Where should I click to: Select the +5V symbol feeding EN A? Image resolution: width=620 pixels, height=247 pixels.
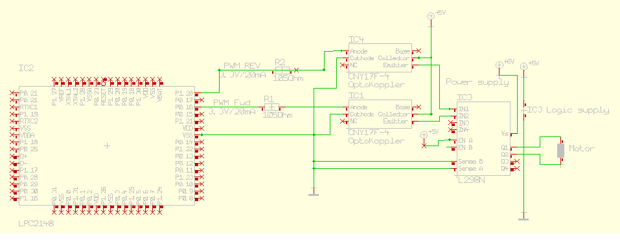pos(424,135)
